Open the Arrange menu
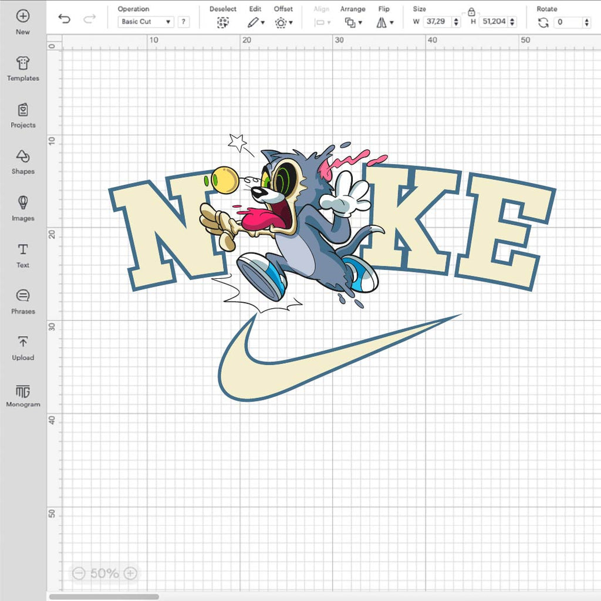The width and height of the screenshot is (601, 601). [x=353, y=23]
